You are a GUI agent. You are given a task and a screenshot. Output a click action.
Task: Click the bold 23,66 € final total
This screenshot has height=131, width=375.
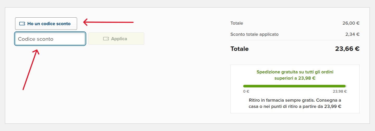(347, 49)
